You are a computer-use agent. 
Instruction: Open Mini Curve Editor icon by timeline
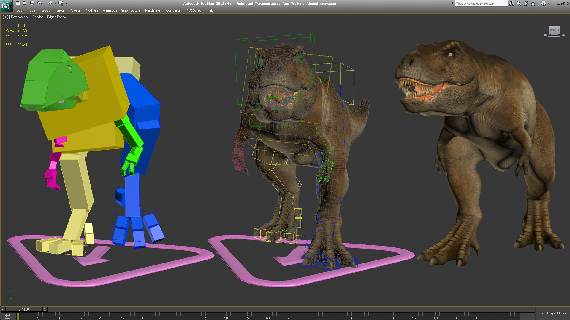7,316
